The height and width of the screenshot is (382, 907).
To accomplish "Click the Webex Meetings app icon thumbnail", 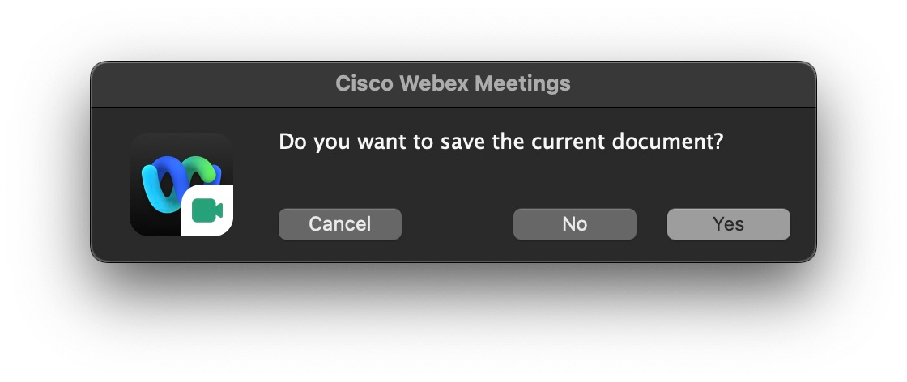I will pyautogui.click(x=181, y=184).
